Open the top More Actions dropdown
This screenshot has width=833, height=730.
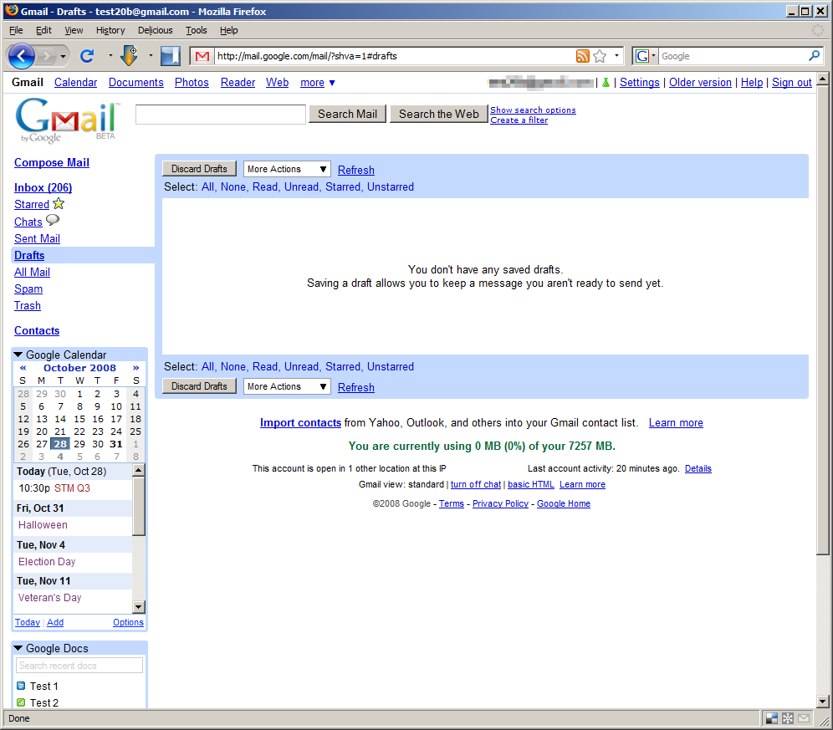287,169
